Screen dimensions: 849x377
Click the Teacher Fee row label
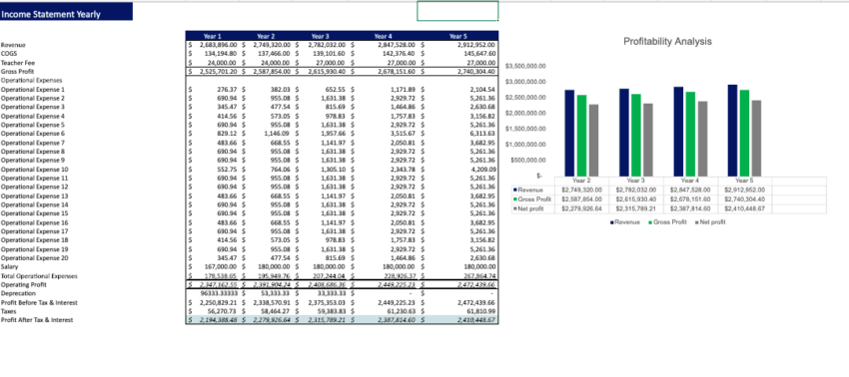(18, 63)
